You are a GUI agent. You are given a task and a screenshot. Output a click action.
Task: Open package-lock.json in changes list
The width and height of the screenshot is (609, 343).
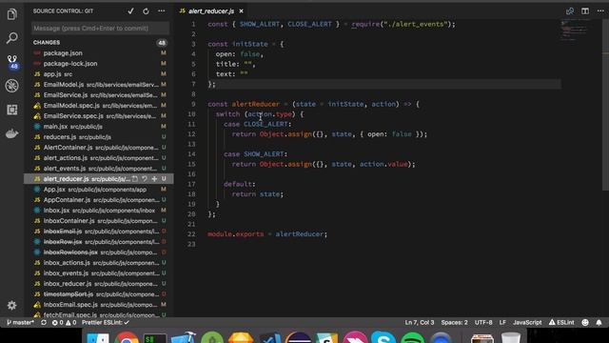[x=99, y=64]
